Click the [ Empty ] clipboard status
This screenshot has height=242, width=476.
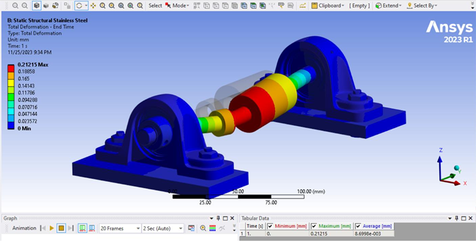[x=359, y=6]
